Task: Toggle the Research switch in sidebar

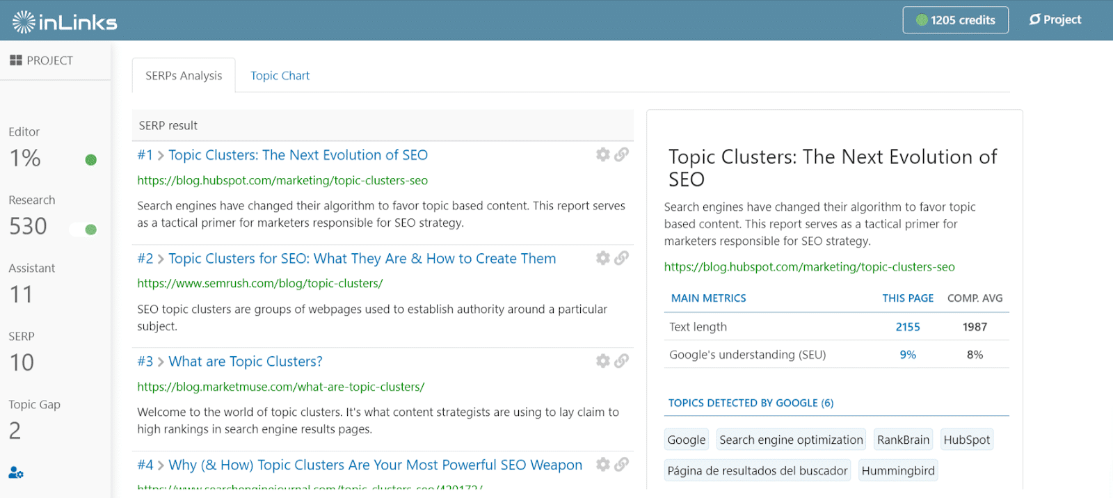Action: coord(83,230)
